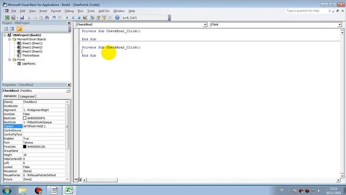
Task: Click the Excel icon in Windows taskbar
Action: click(x=69, y=190)
